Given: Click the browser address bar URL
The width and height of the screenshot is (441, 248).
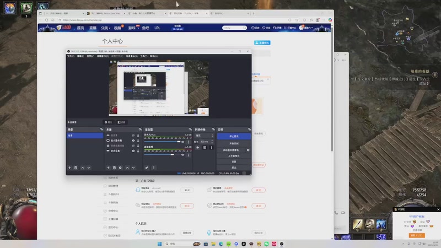Looking at the screenshot, I should coord(82,20).
